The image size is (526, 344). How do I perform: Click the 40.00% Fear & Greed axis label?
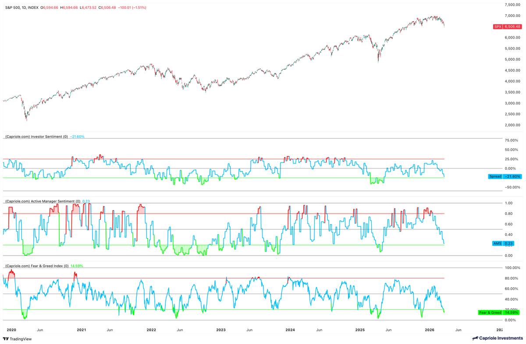[512, 299]
